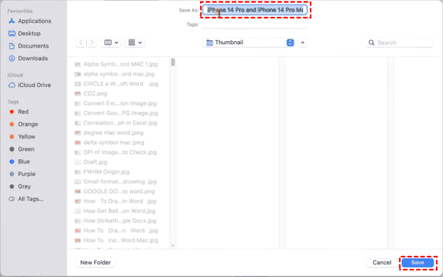Select How Get Ball...on Word.jpg

[115, 211]
